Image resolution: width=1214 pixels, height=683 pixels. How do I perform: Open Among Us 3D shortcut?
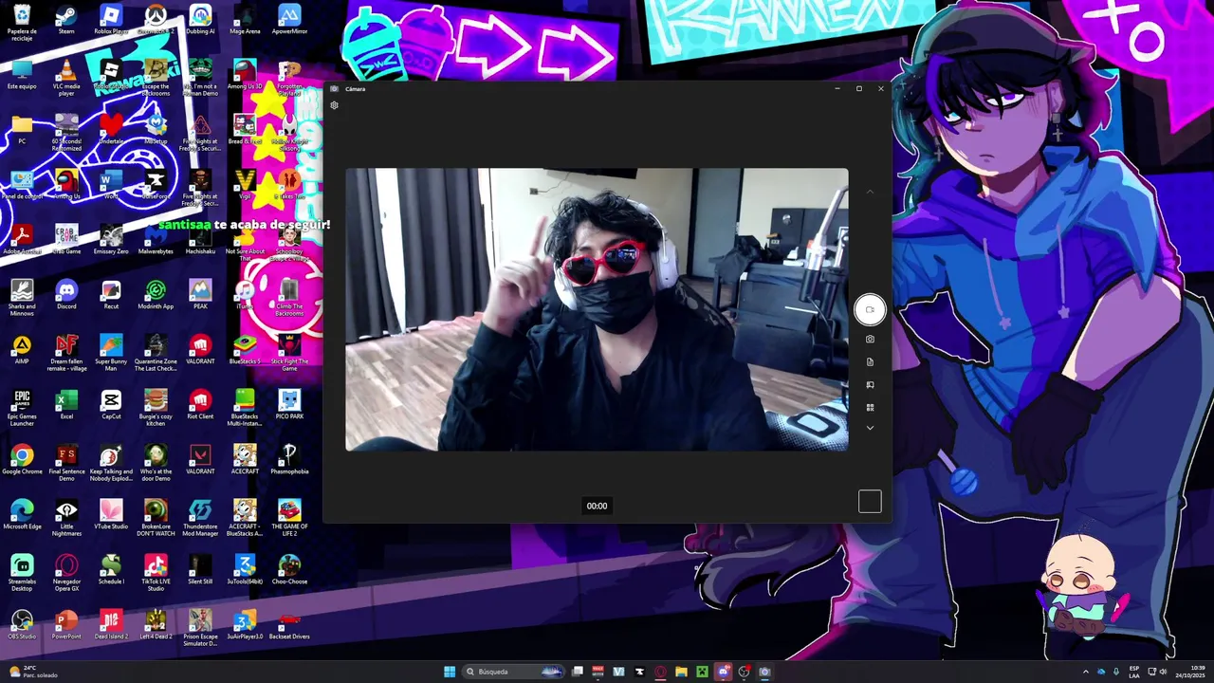245,74
